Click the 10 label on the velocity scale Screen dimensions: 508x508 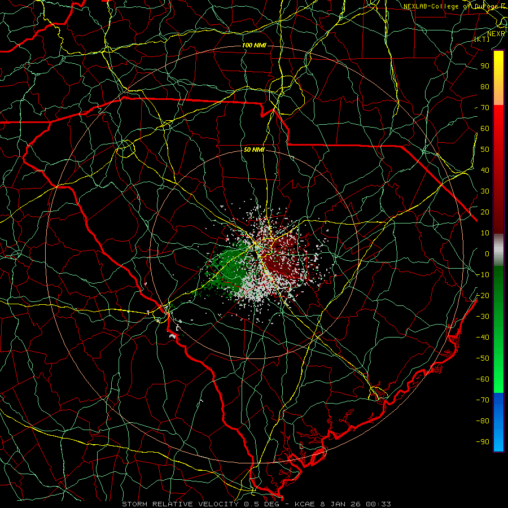click(x=485, y=233)
